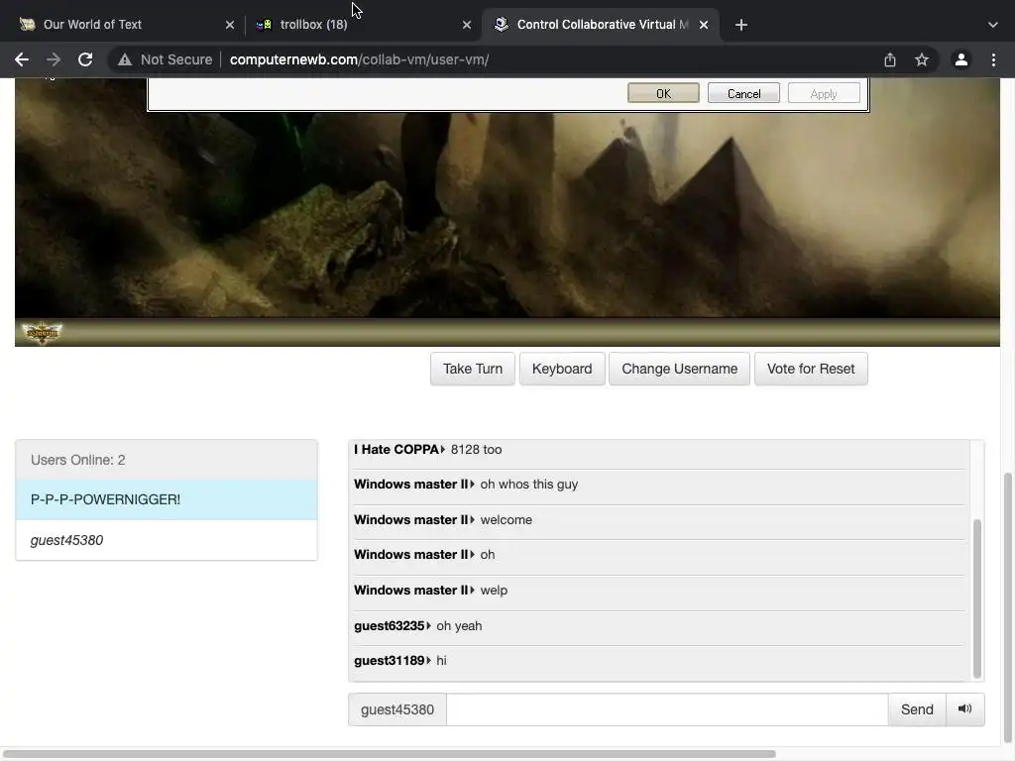Image resolution: width=1015 pixels, height=761 pixels.
Task: Click the Vote for Reset button
Action: tap(811, 369)
